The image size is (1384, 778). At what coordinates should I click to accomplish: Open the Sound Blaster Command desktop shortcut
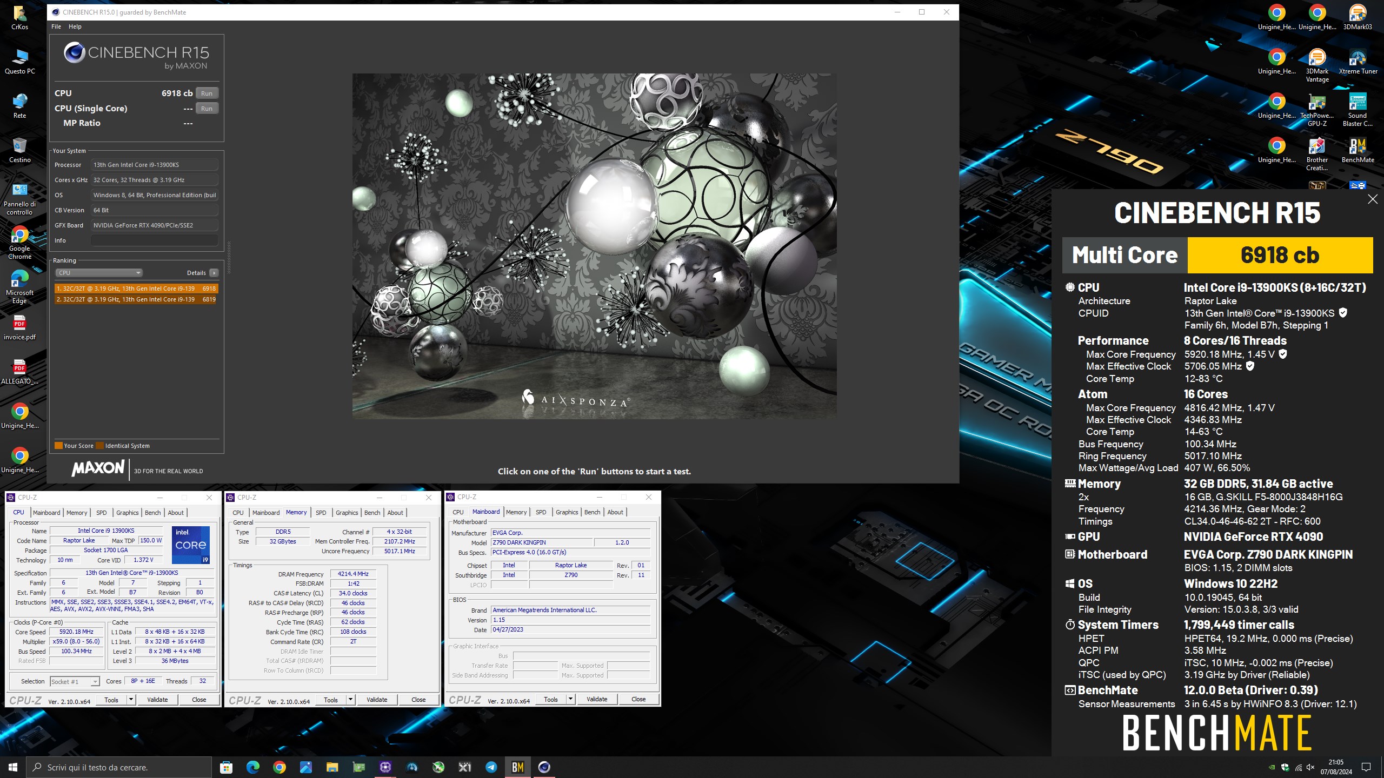click(x=1358, y=109)
